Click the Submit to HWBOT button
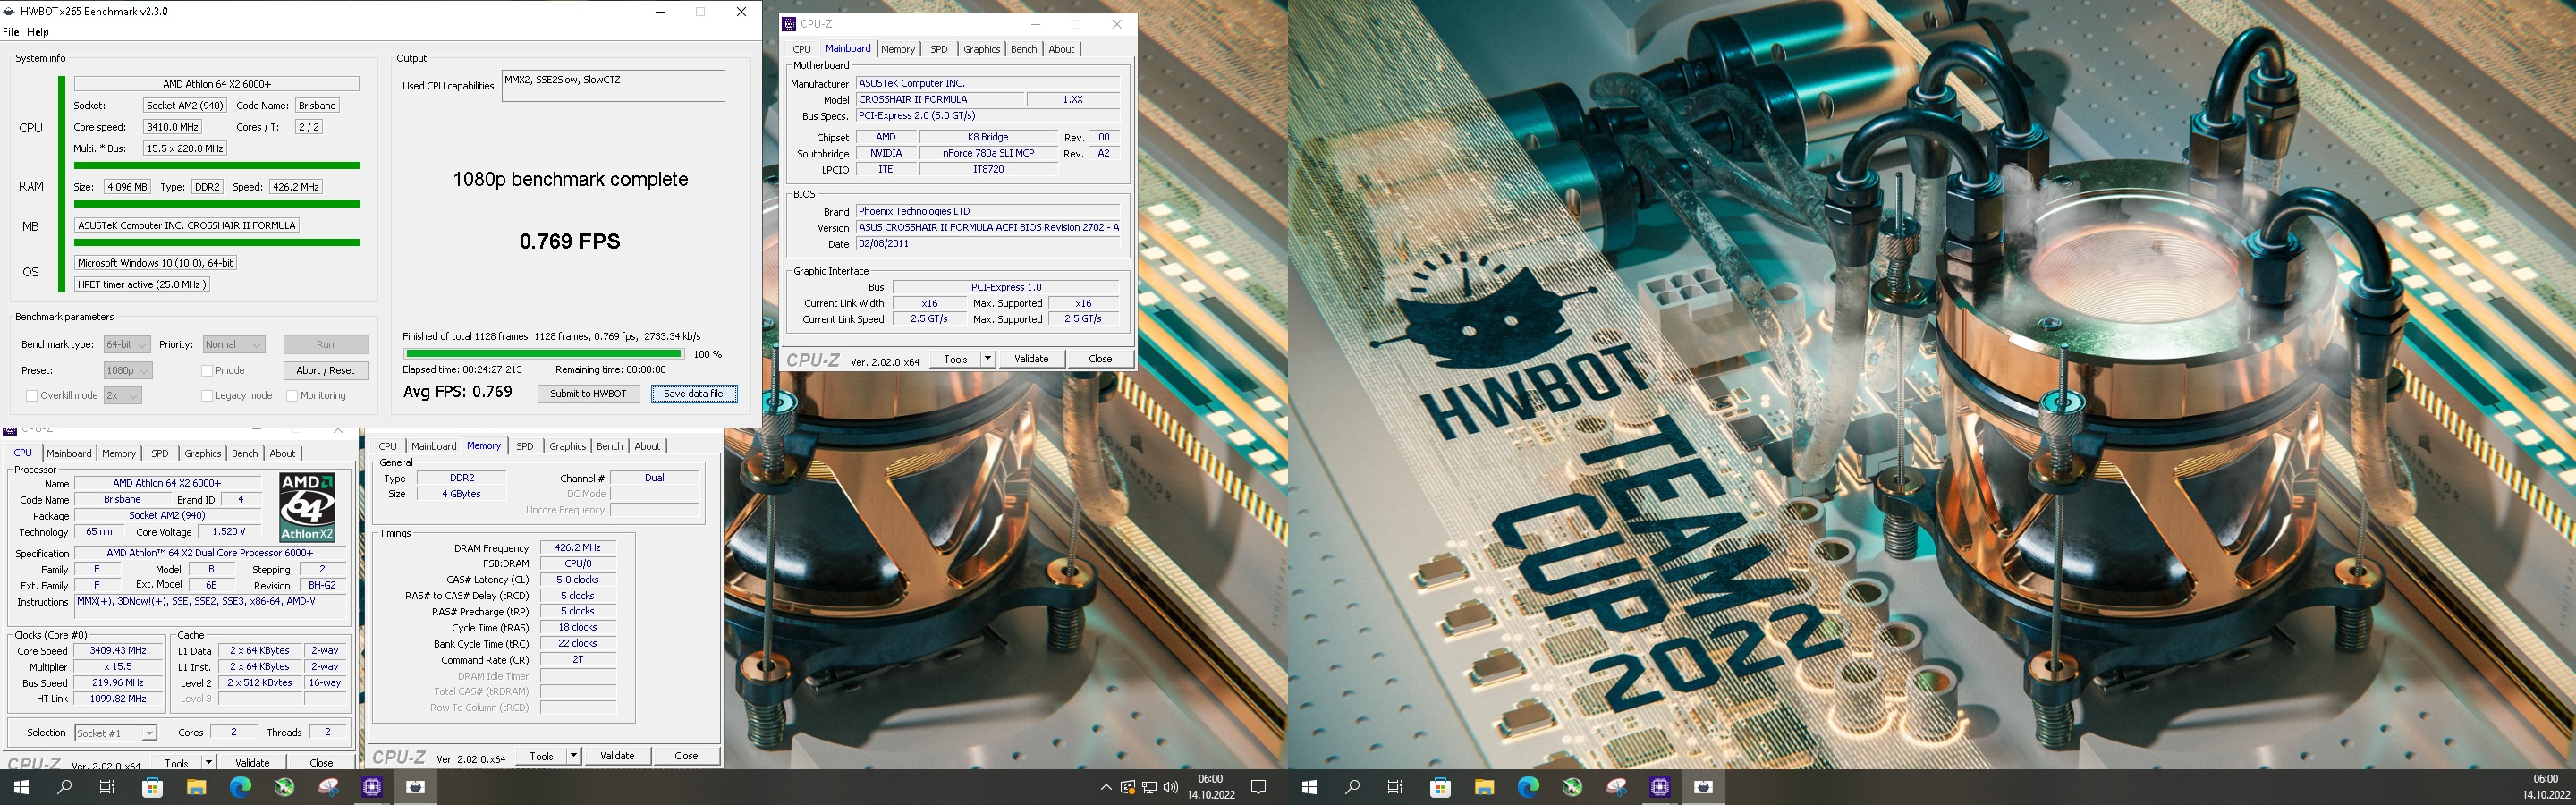The width and height of the screenshot is (2576, 805). (588, 393)
